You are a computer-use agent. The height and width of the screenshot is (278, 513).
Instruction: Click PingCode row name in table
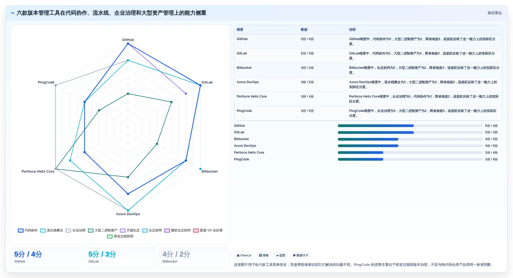pos(244,111)
